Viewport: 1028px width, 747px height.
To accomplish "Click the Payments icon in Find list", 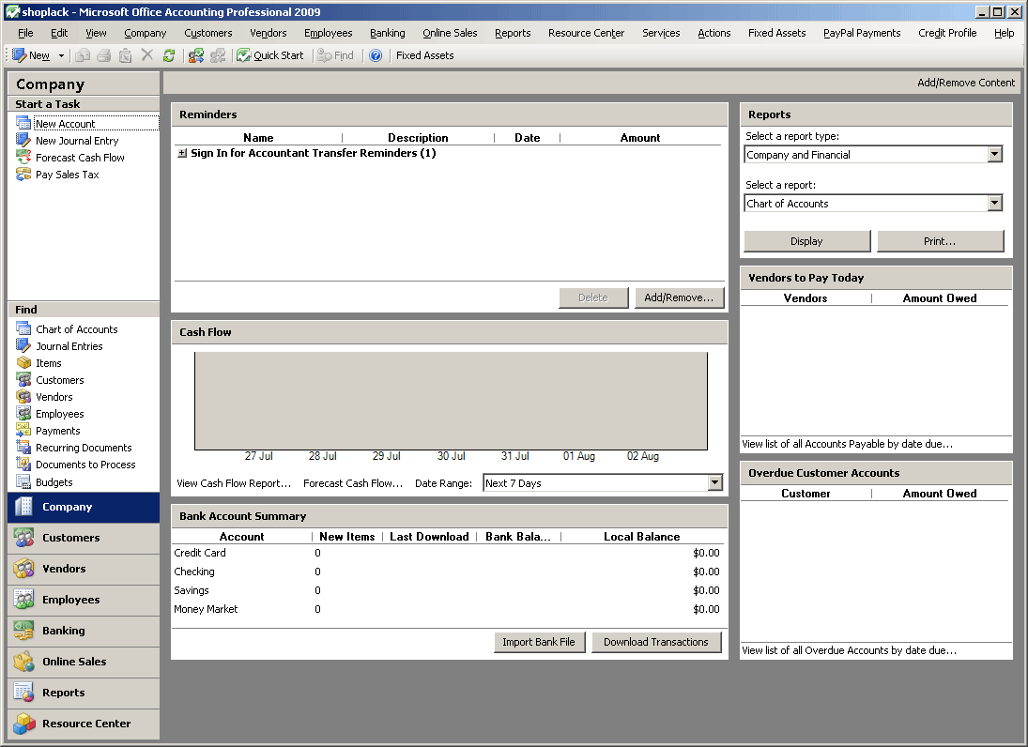I will coord(23,431).
